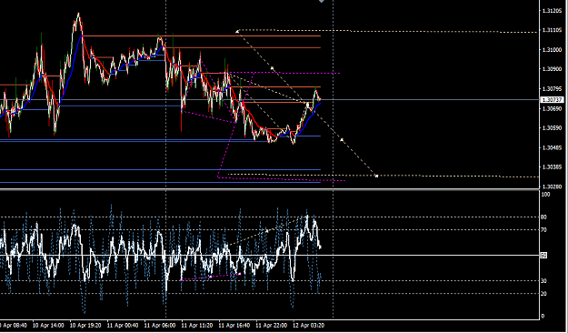
Task: Click time axis label 10 Apr 19:20
Action: (85, 326)
